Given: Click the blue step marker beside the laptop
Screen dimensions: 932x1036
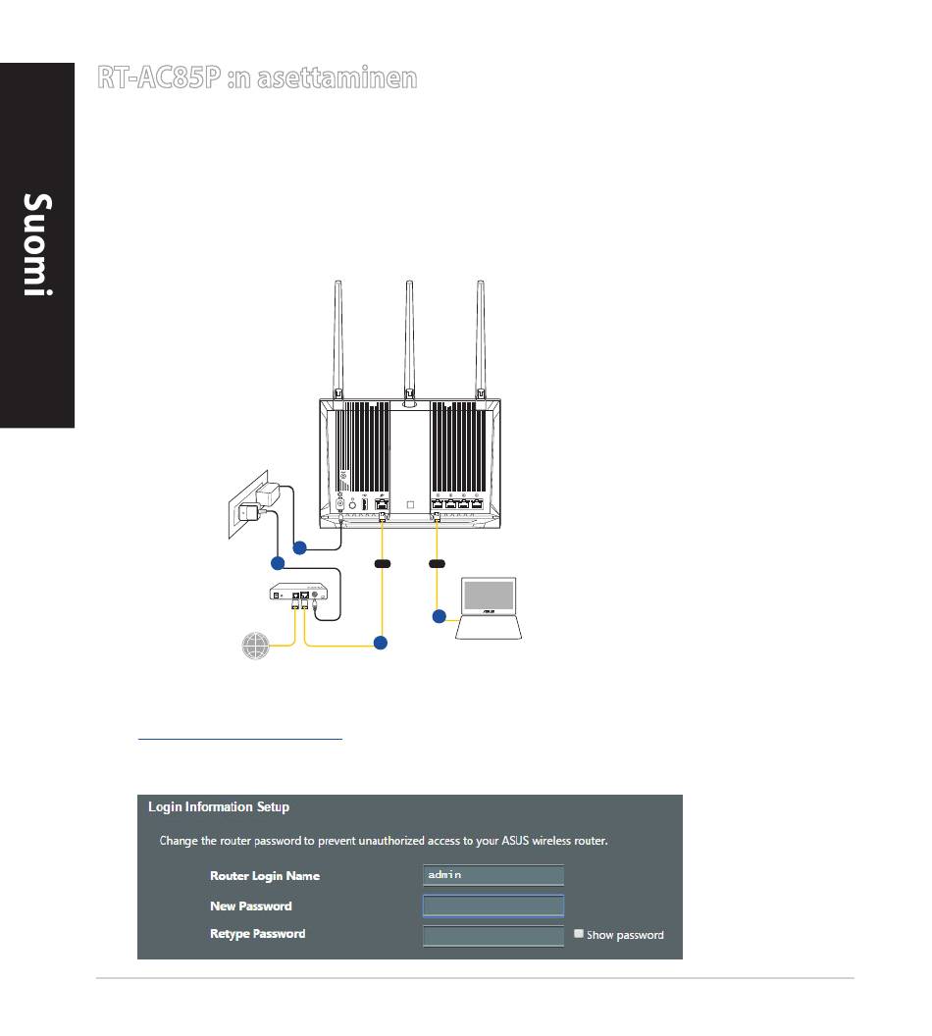Looking at the screenshot, I should tap(440, 616).
